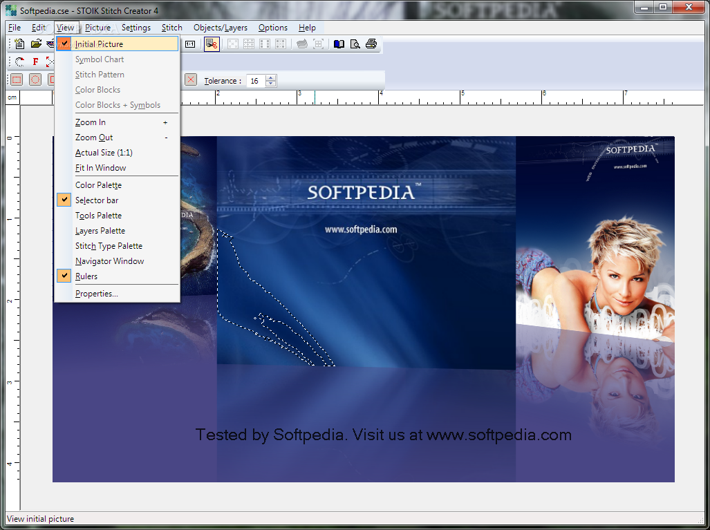The image size is (710, 530).
Task: Click the printer icon in toolbar
Action: coord(371,44)
